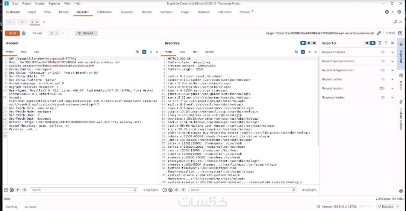
Task: Open the Help menu
Action: (77, 3)
